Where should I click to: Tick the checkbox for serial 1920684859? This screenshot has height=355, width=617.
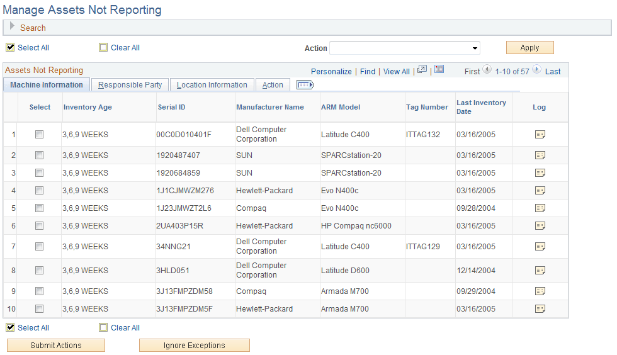click(39, 172)
